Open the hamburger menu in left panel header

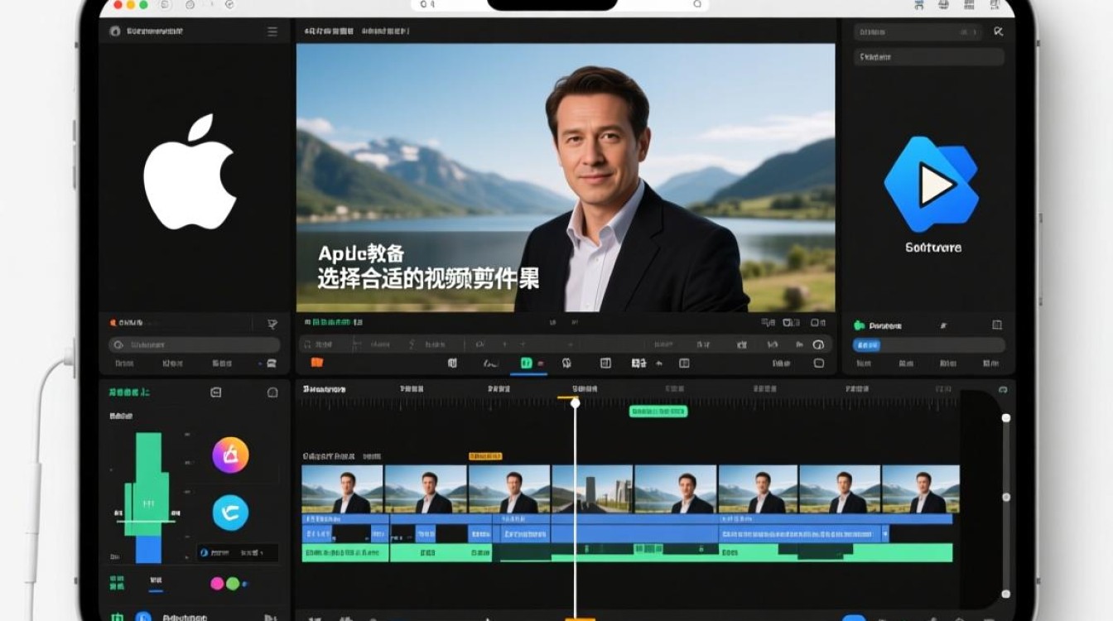coord(272,31)
